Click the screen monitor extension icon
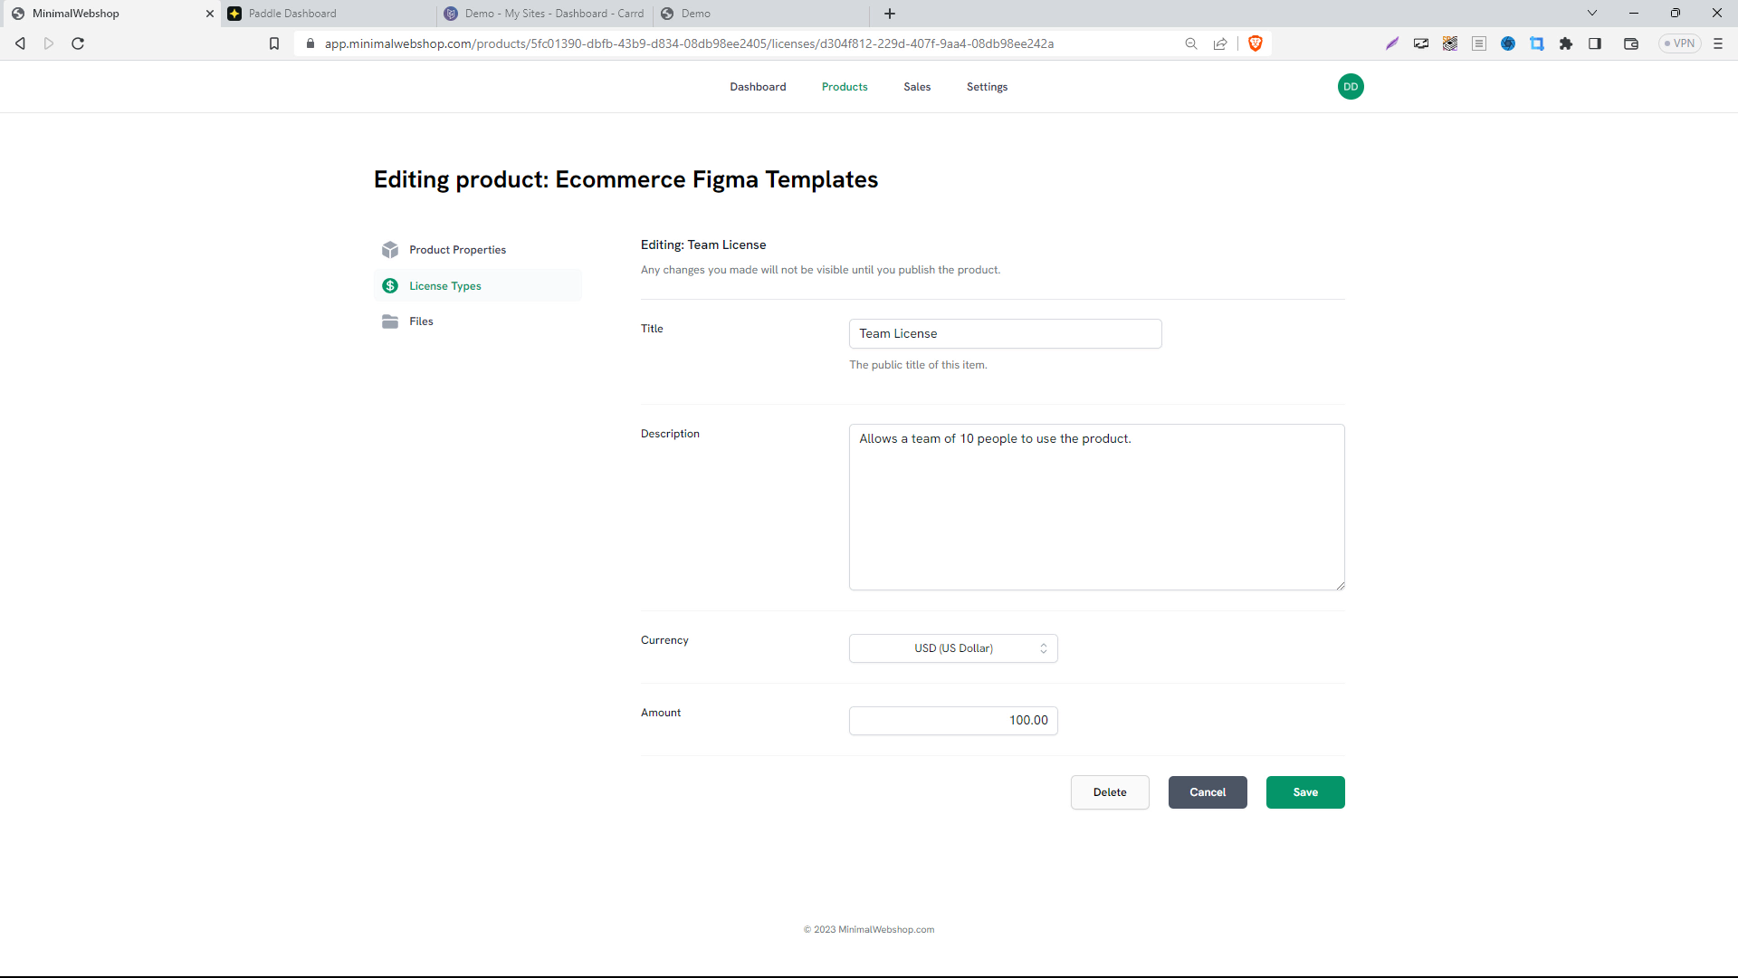Screen dimensions: 1738x978 point(1421,43)
